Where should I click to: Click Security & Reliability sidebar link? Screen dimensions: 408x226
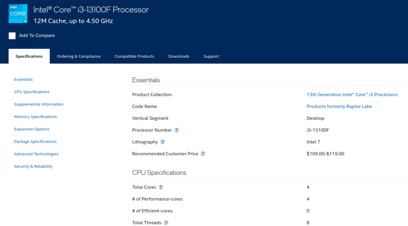pyautogui.click(x=33, y=166)
